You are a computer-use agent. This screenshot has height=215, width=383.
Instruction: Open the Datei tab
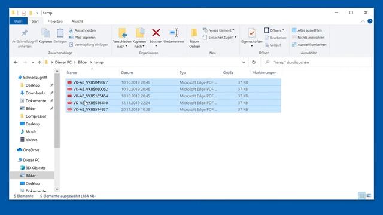19,21
